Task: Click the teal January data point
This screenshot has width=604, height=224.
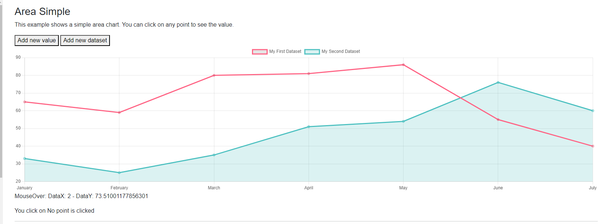Action: [24, 158]
